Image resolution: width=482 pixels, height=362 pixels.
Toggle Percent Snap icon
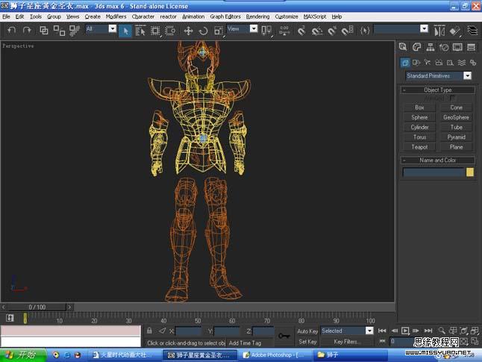coord(332,31)
